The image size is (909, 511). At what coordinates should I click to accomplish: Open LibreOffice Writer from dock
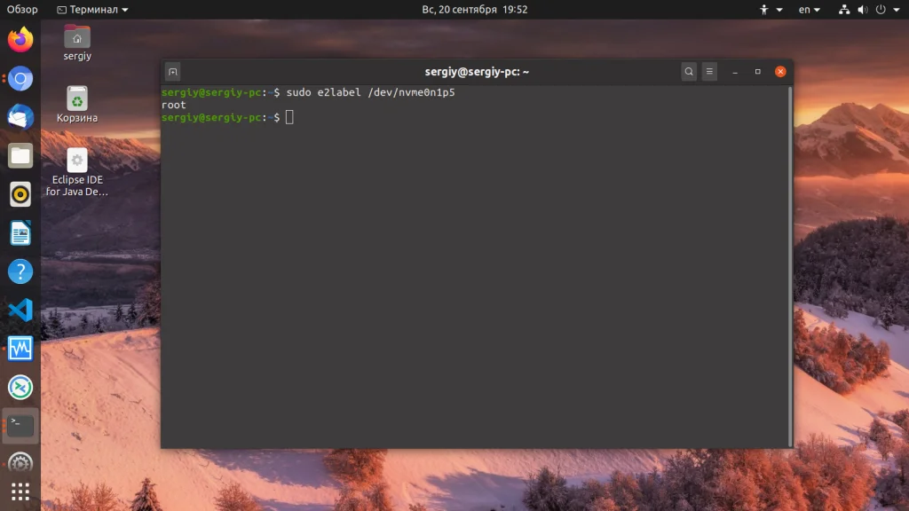(x=20, y=233)
